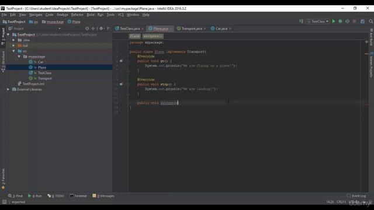
Task: Collapse the TestProject root node
Action: pos(8,34)
